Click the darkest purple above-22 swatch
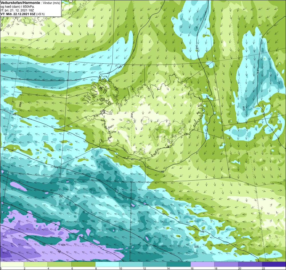 pos(274,264)
